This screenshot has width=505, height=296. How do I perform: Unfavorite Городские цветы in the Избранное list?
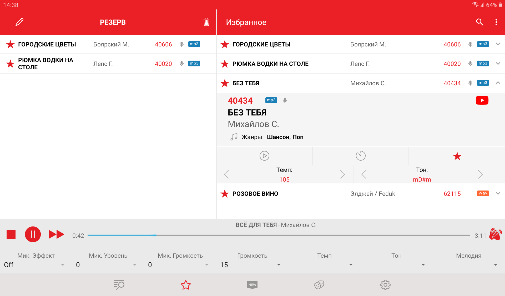pyautogui.click(x=225, y=44)
